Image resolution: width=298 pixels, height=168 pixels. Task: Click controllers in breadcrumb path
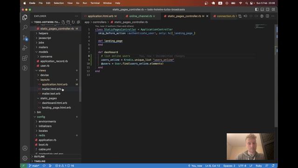click(99, 22)
